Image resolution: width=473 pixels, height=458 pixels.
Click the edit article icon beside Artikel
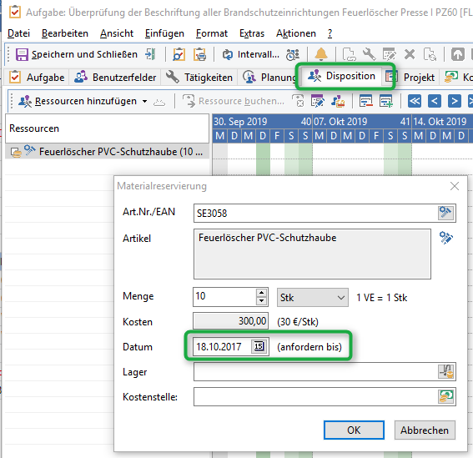[446, 238]
